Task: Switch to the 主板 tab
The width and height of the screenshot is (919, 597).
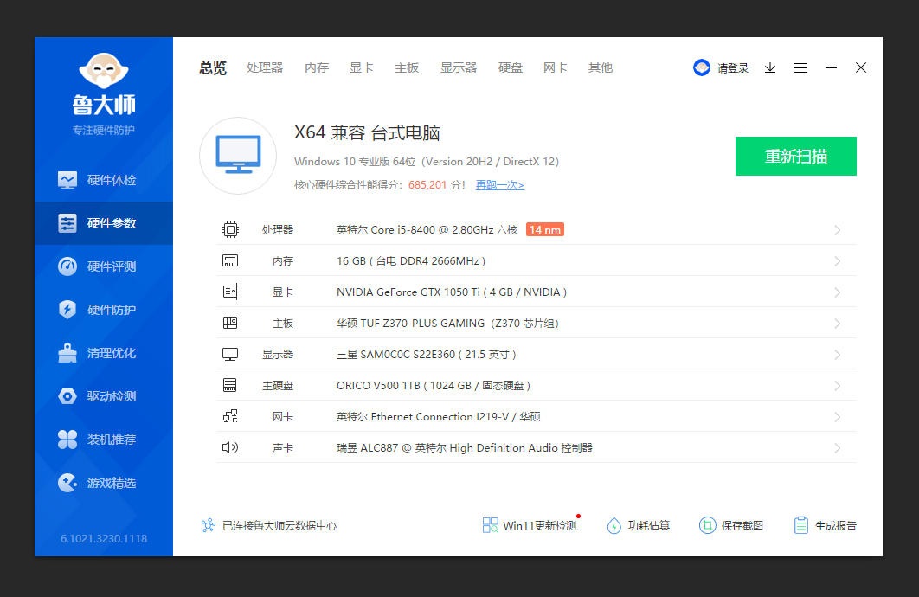Action: point(407,68)
